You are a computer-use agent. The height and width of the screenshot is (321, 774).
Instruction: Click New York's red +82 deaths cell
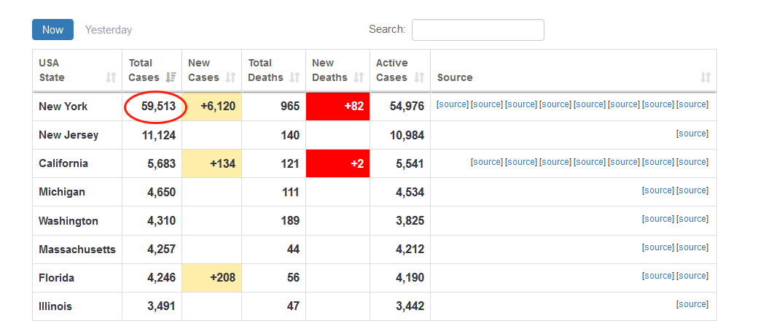point(337,107)
